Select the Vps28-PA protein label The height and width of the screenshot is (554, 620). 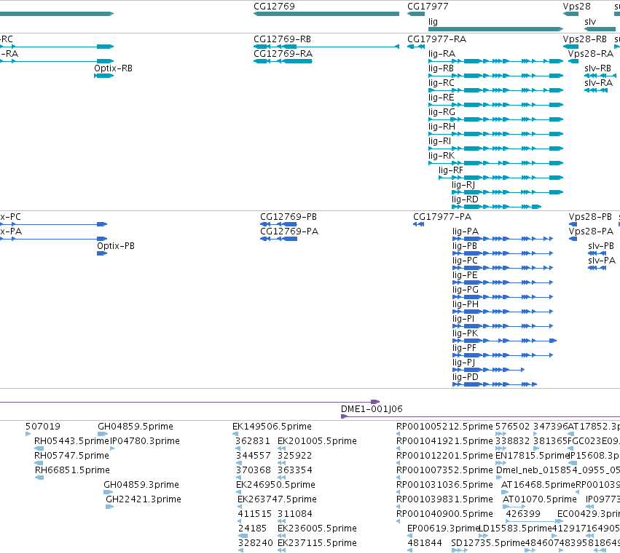[591, 232]
